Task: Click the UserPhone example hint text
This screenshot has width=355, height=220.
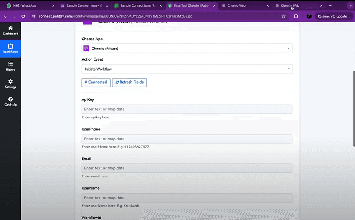Action: tap(115, 147)
